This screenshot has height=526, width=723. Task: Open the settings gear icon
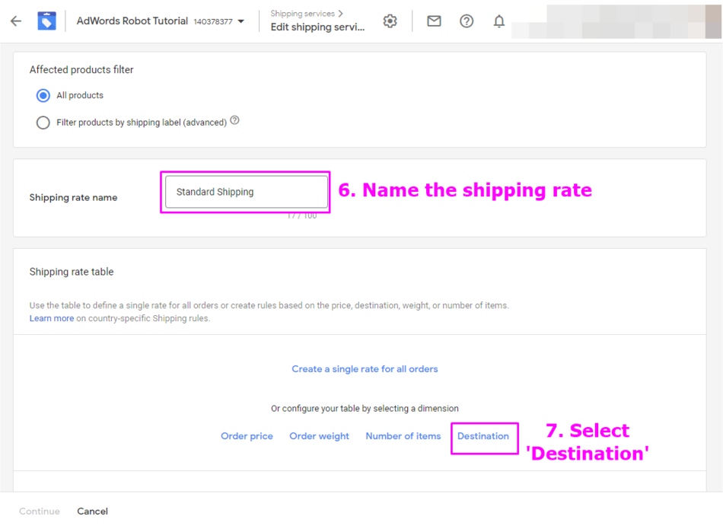click(x=390, y=21)
